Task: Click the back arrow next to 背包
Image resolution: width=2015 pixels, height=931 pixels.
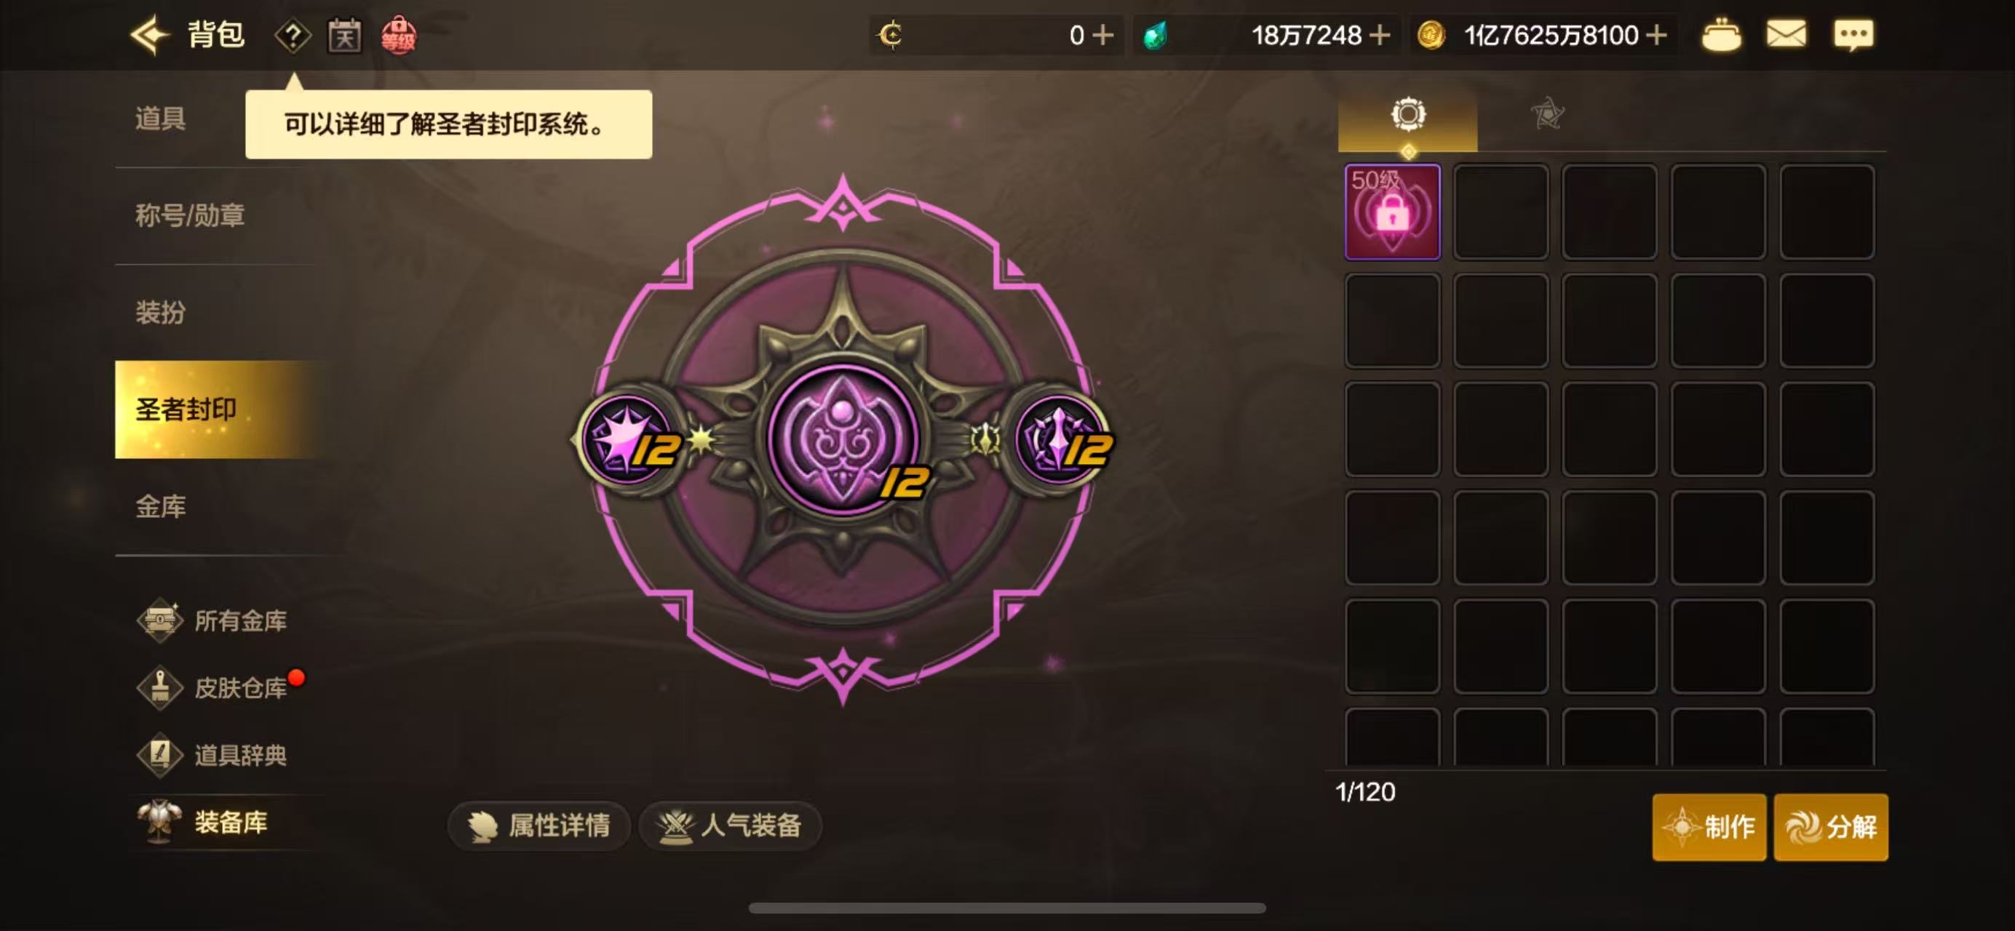Action: point(149,35)
